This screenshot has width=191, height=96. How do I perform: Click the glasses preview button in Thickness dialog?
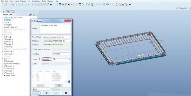pyautogui.click(x=37, y=93)
